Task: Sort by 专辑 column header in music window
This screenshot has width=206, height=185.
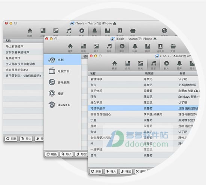Action: [182, 73]
